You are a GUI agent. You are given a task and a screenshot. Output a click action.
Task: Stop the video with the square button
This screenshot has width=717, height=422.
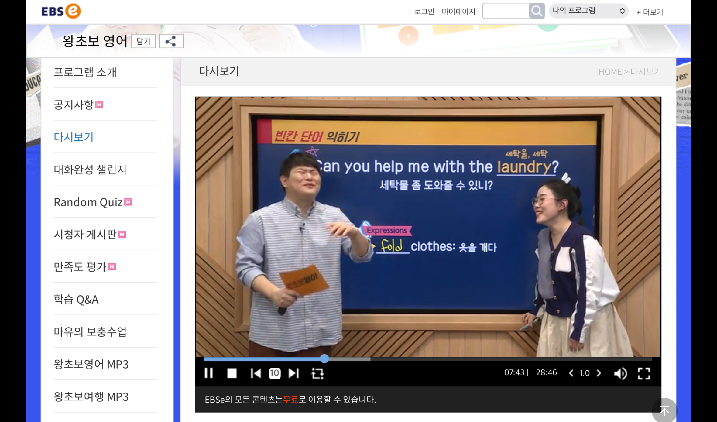(x=232, y=373)
